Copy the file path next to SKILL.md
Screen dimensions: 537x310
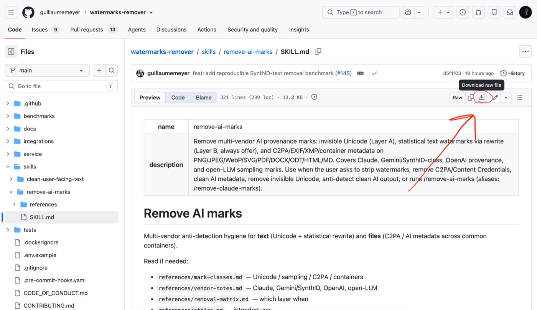pos(318,51)
